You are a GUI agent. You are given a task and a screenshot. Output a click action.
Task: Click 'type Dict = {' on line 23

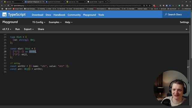click(18, 37)
